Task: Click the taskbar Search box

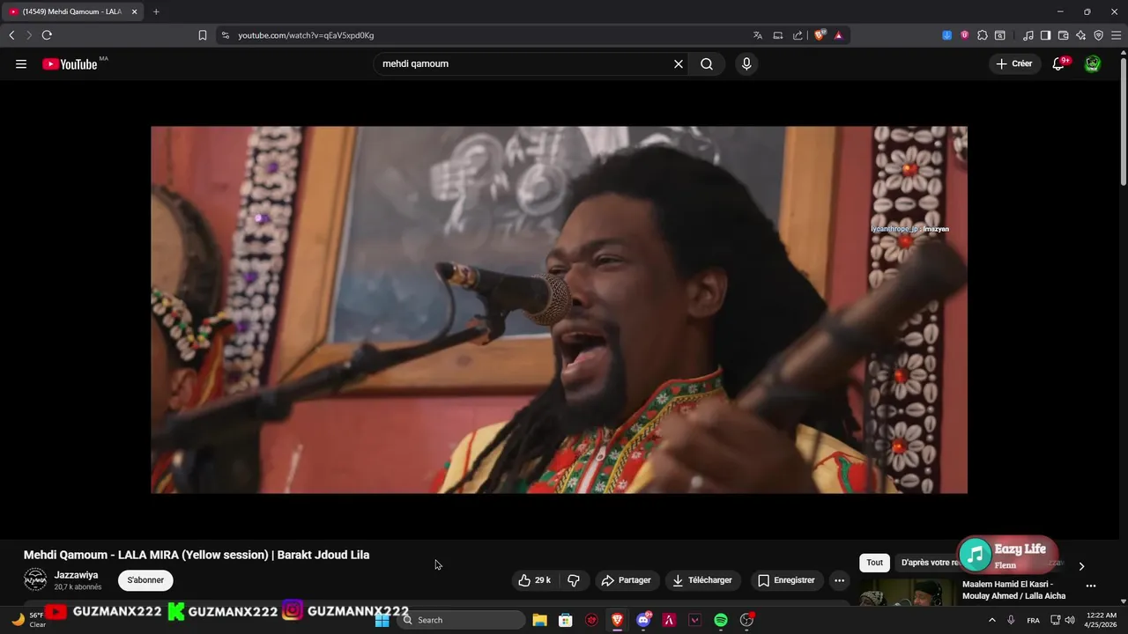Action: tap(460, 620)
